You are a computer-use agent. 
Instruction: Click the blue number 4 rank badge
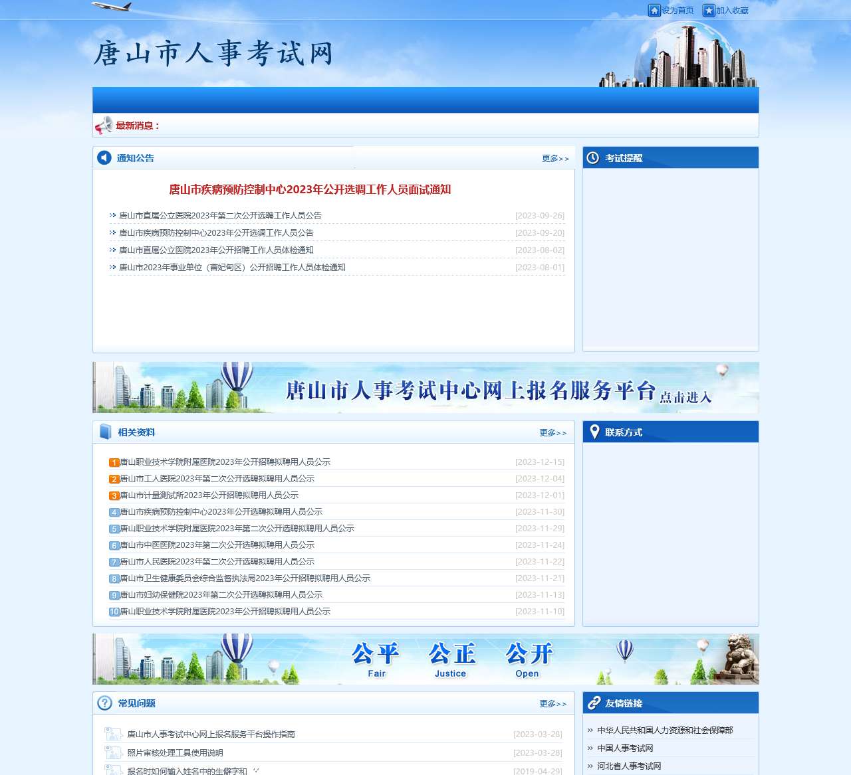coord(114,512)
